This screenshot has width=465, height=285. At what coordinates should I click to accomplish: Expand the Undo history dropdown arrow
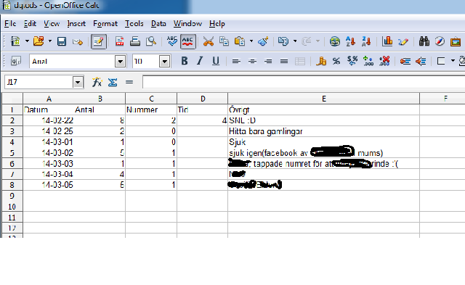[x=295, y=41]
